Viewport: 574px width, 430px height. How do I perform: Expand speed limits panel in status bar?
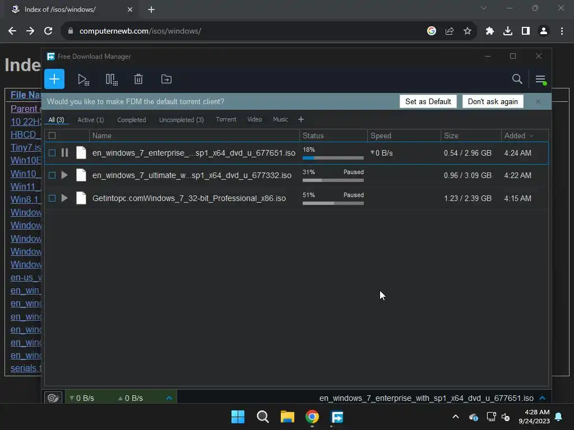(x=169, y=398)
